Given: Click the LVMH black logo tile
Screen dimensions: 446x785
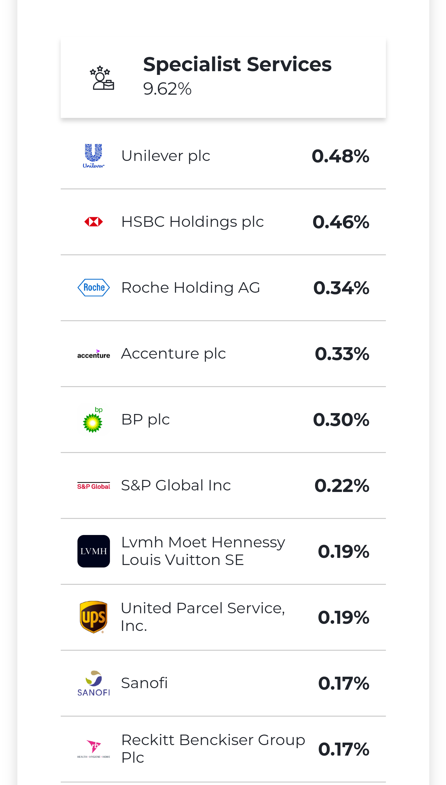Looking at the screenshot, I should click(x=94, y=551).
